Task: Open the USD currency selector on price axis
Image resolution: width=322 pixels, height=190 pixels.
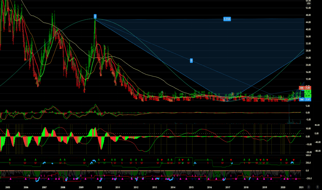Action: [x=309, y=3]
